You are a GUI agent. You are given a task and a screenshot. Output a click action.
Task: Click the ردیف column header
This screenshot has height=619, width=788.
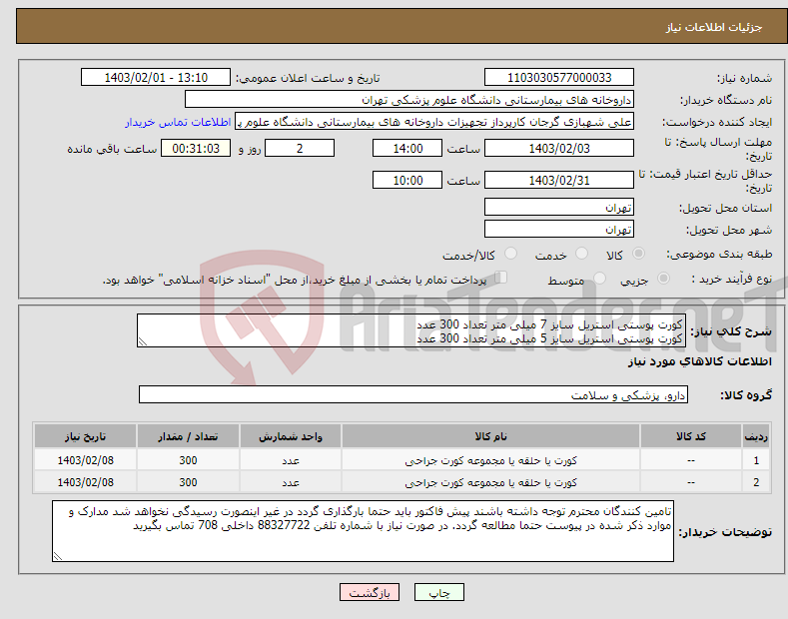[756, 436]
